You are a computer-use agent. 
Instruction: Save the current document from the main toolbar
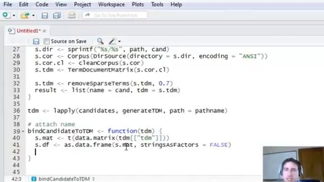click(x=45, y=16)
